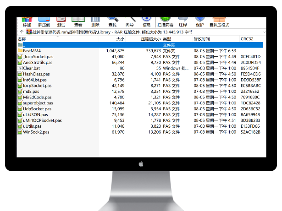Image resolution: width=282 pixels, height=211 pixels.
Task: Run the 测试 (Test) archive tool
Action: (x=61, y=22)
